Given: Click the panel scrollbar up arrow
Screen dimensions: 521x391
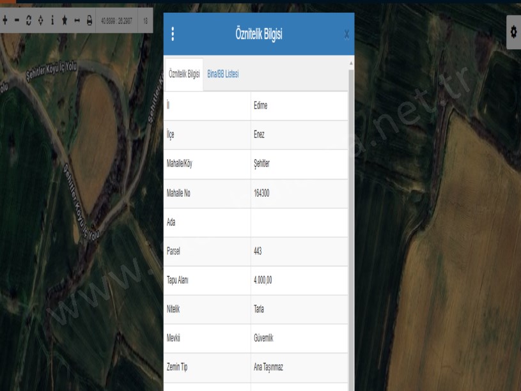Looking at the screenshot, I should pyautogui.click(x=350, y=63).
